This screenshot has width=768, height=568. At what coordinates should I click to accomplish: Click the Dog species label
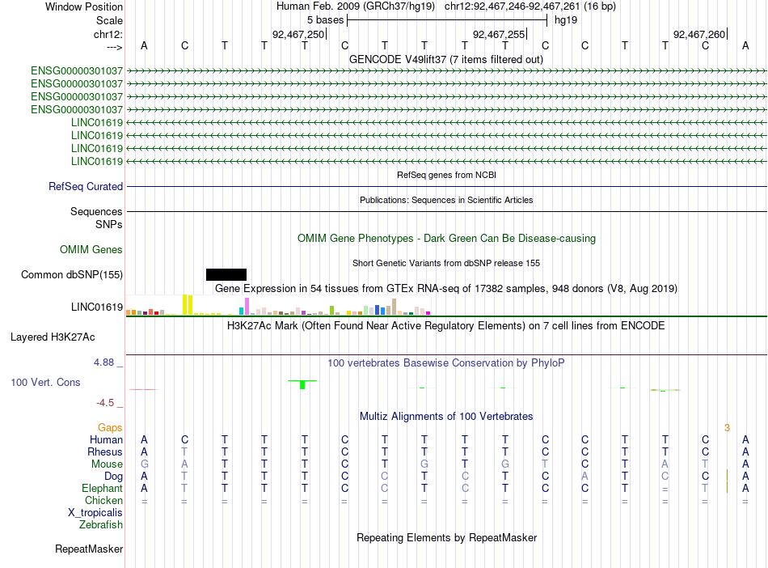[x=114, y=477]
